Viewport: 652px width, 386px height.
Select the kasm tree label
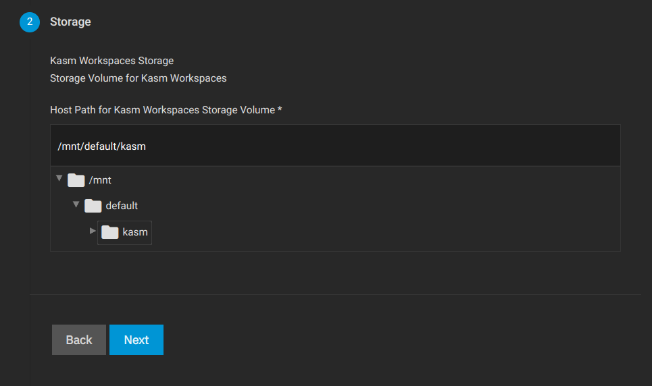click(x=135, y=232)
